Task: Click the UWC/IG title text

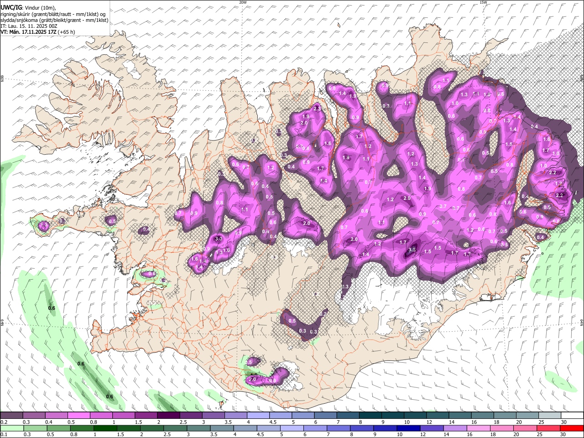Action: pos(10,8)
